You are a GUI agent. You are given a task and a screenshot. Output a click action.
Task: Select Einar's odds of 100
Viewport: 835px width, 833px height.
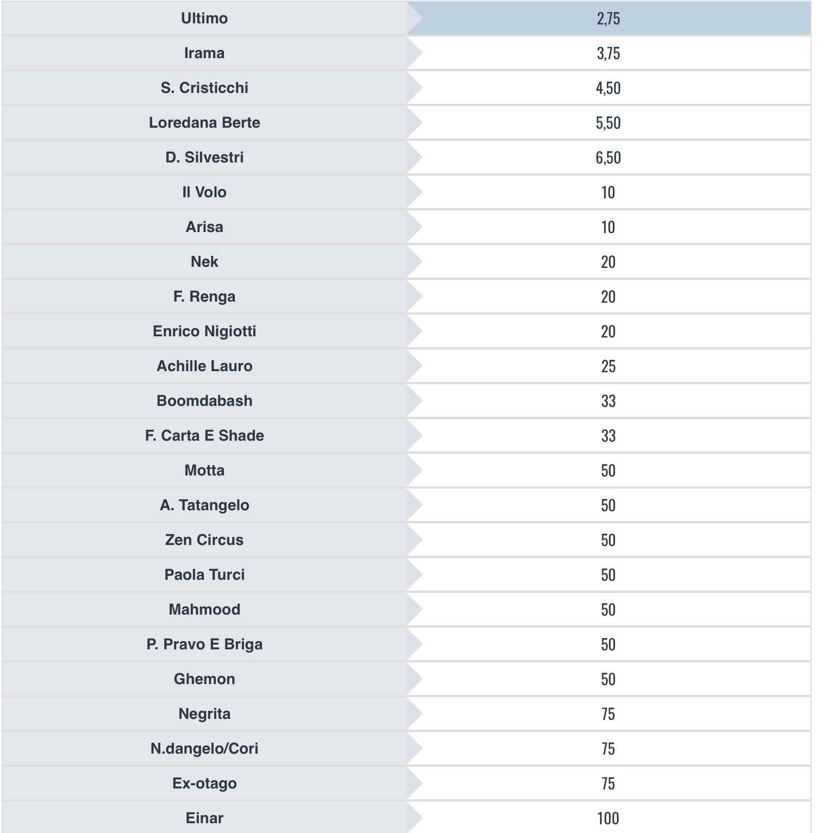608,818
